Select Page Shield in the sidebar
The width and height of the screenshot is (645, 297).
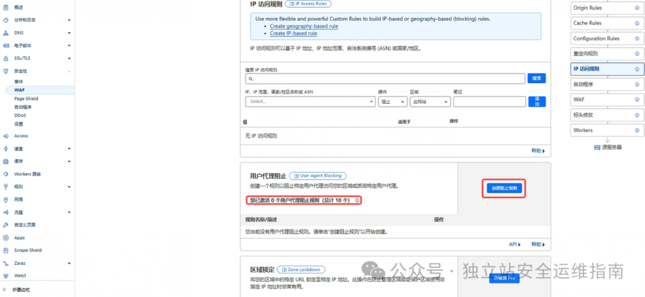[x=26, y=99]
